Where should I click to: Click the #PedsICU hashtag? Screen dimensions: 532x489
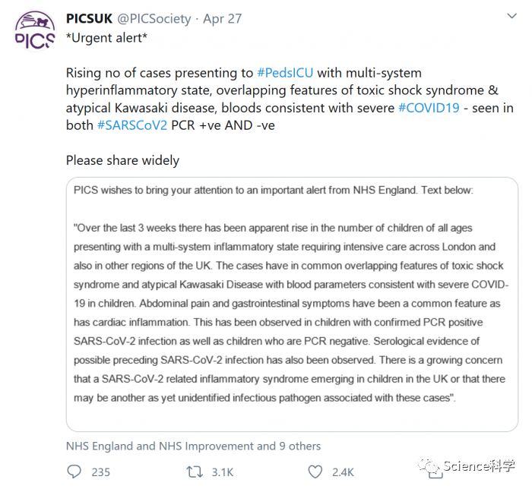pyautogui.click(x=285, y=73)
